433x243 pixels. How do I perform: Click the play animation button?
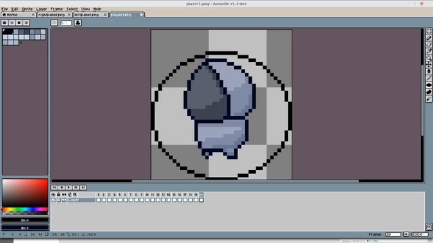(x=69, y=188)
